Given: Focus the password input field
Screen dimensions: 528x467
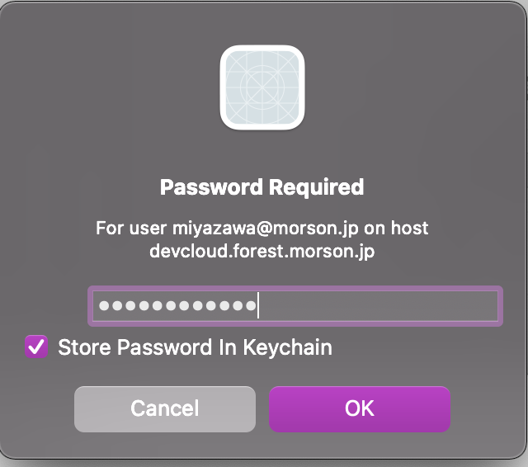Looking at the screenshot, I should pyautogui.click(x=295, y=306).
